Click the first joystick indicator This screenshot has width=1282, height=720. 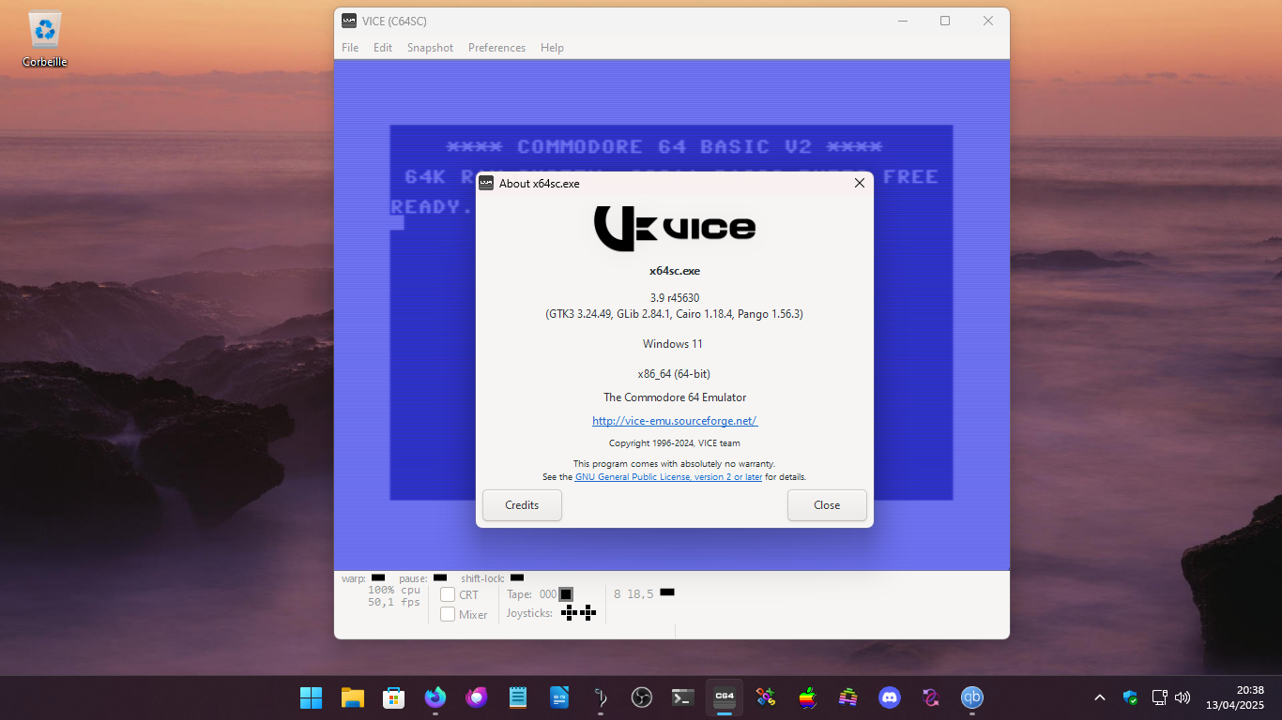point(569,613)
